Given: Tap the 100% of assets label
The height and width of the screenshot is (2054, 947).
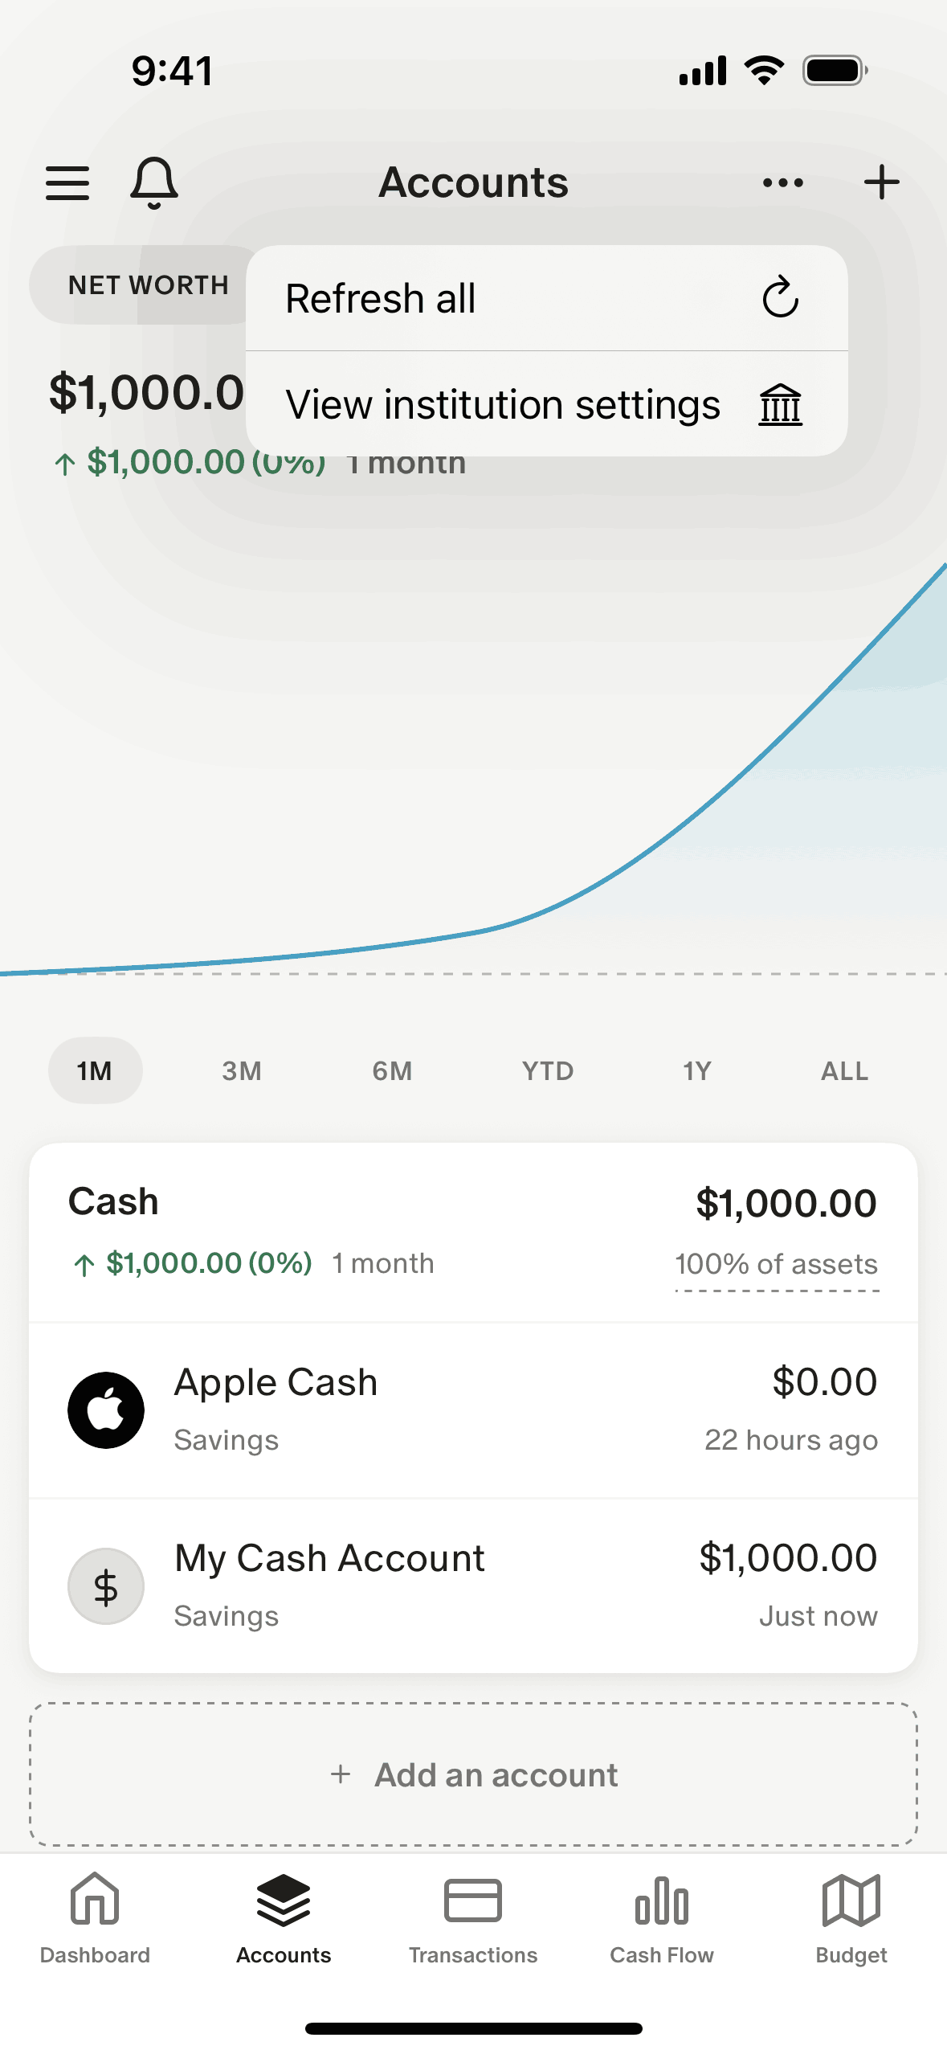Looking at the screenshot, I should coord(776,1265).
